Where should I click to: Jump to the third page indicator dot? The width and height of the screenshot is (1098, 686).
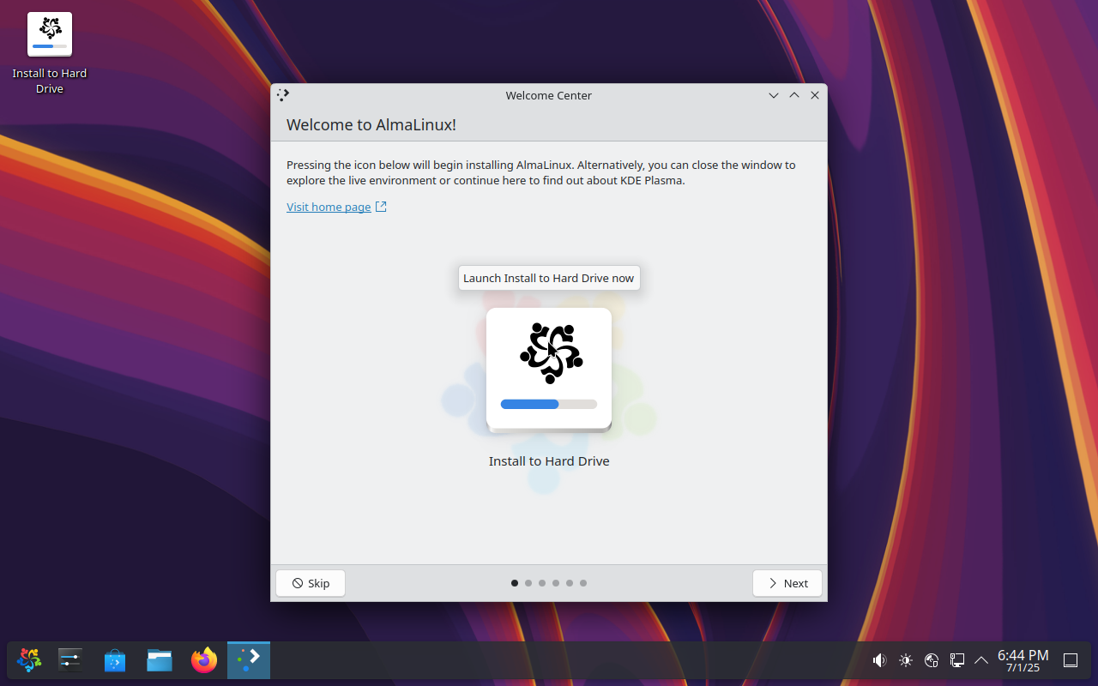(x=542, y=583)
